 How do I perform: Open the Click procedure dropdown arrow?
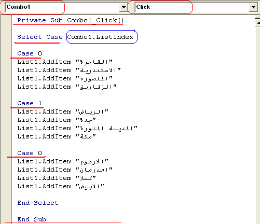click(x=253, y=7)
